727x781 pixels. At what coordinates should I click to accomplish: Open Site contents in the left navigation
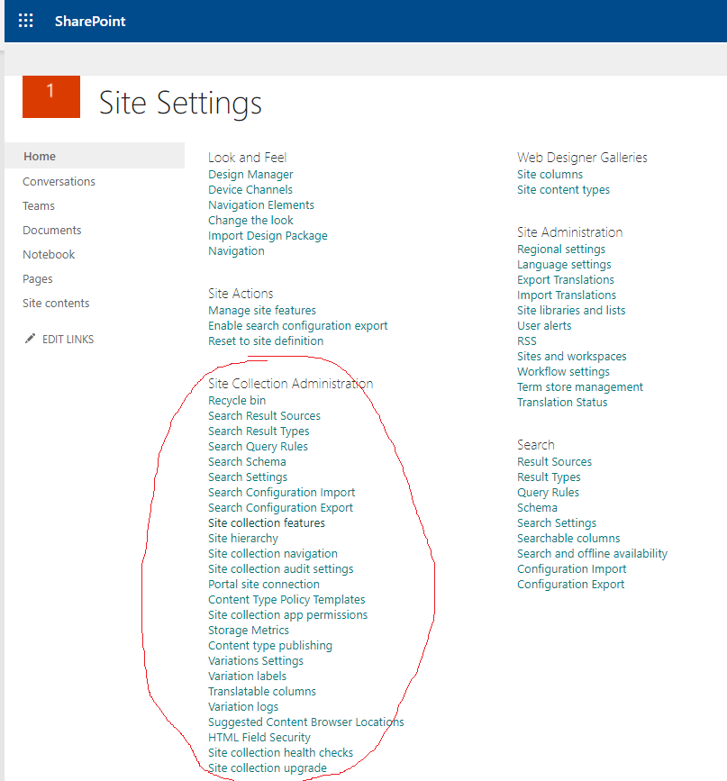click(x=56, y=304)
